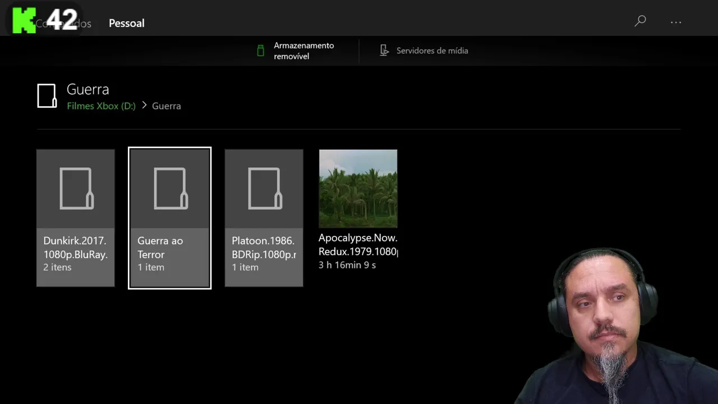Screen dimensions: 718x404
Task: Open the Platoon.1986.BDRip.1080p folder
Action: [x=264, y=218]
